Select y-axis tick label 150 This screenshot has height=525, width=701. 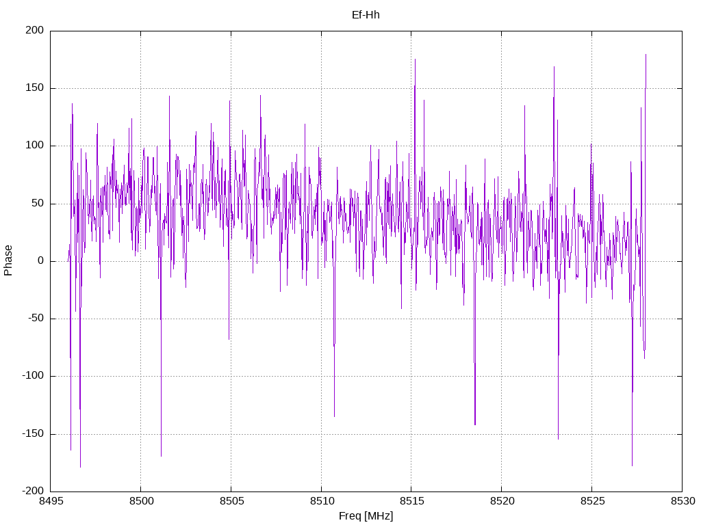tap(35, 88)
